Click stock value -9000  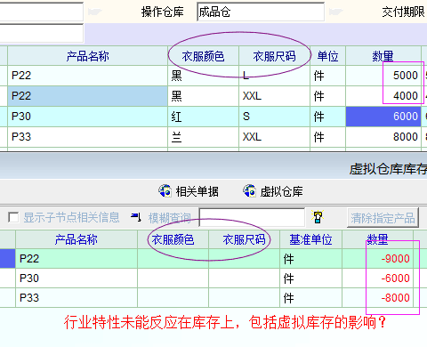378,259
